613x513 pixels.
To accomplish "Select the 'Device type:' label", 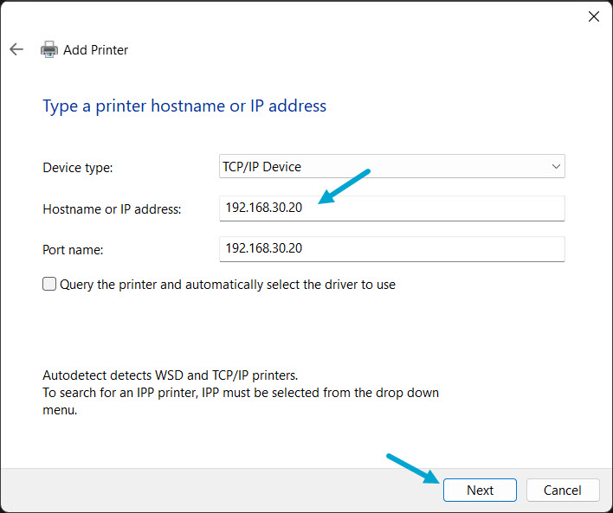I will click(x=77, y=168).
